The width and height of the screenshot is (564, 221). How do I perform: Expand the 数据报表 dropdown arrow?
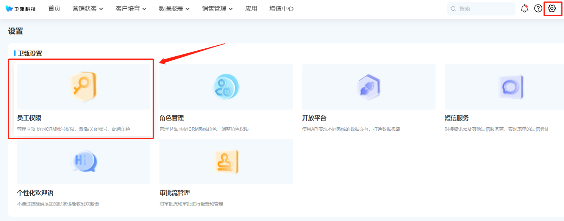pyautogui.click(x=187, y=9)
